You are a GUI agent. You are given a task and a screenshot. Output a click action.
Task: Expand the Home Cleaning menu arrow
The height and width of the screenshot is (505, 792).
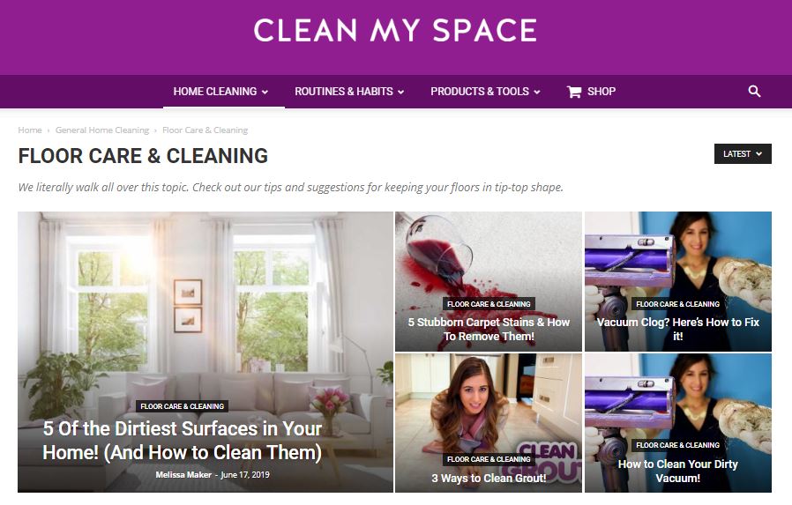[265, 92]
